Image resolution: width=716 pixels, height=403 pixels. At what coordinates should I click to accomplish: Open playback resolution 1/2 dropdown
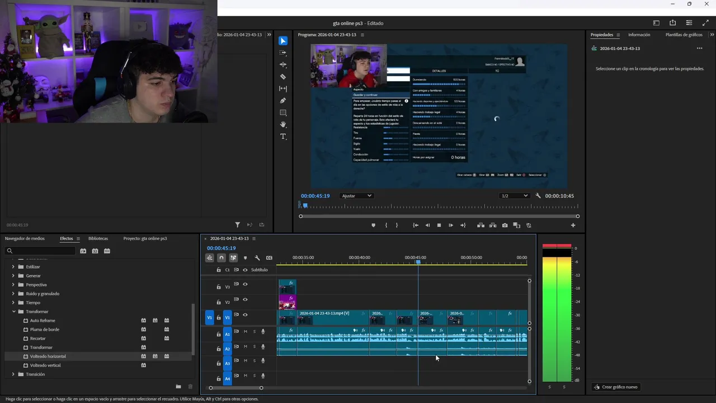(514, 196)
